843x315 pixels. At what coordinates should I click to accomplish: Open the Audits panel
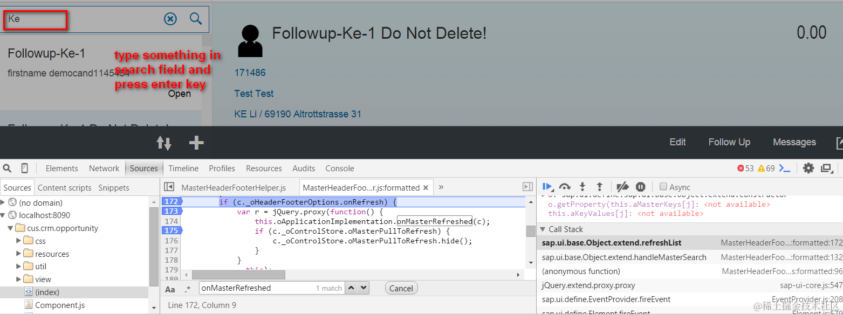tap(304, 169)
